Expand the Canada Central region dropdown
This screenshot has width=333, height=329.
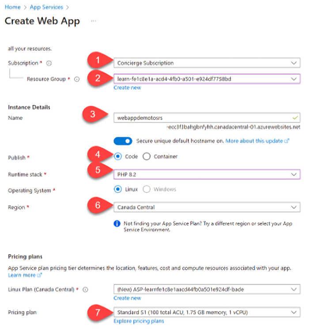(x=207, y=207)
